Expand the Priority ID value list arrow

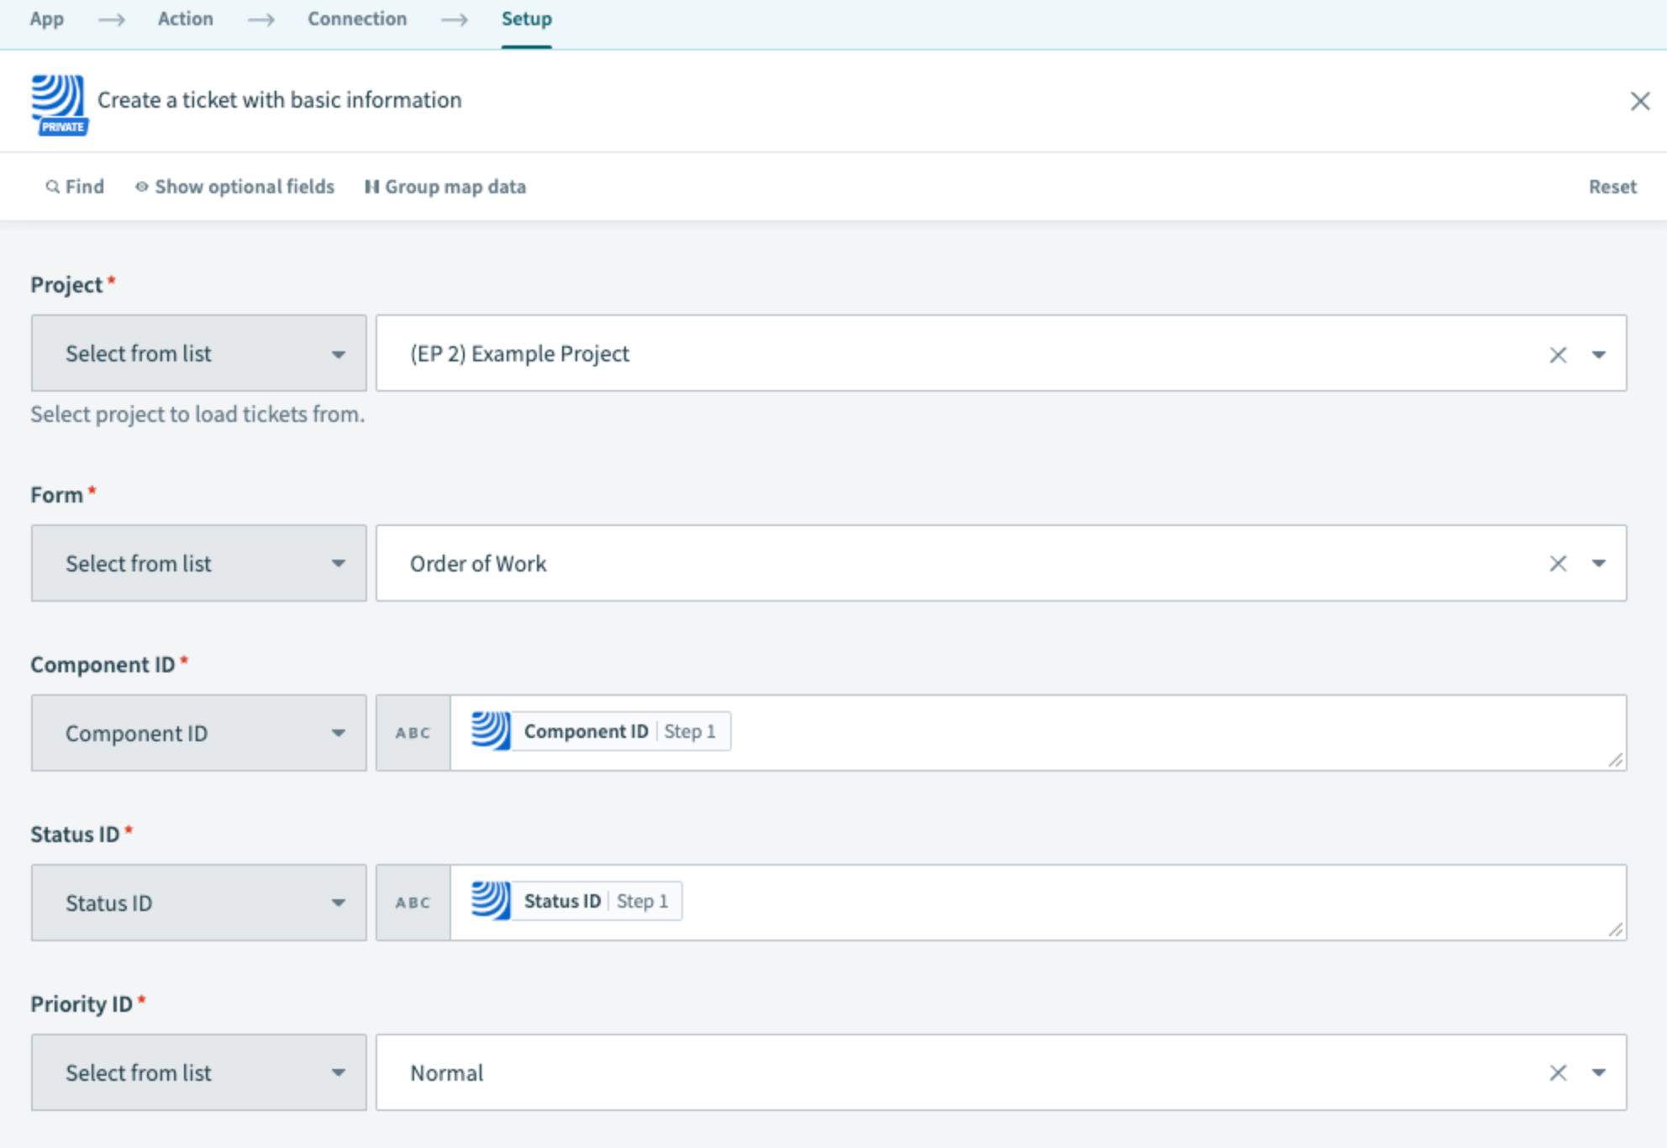click(1598, 1073)
